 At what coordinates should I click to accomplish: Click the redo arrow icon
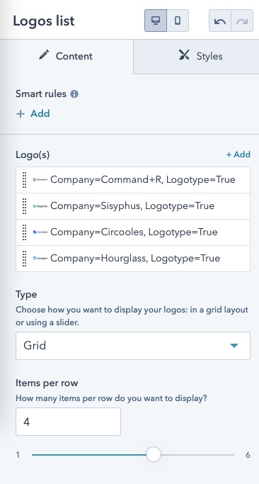pyautogui.click(x=242, y=21)
